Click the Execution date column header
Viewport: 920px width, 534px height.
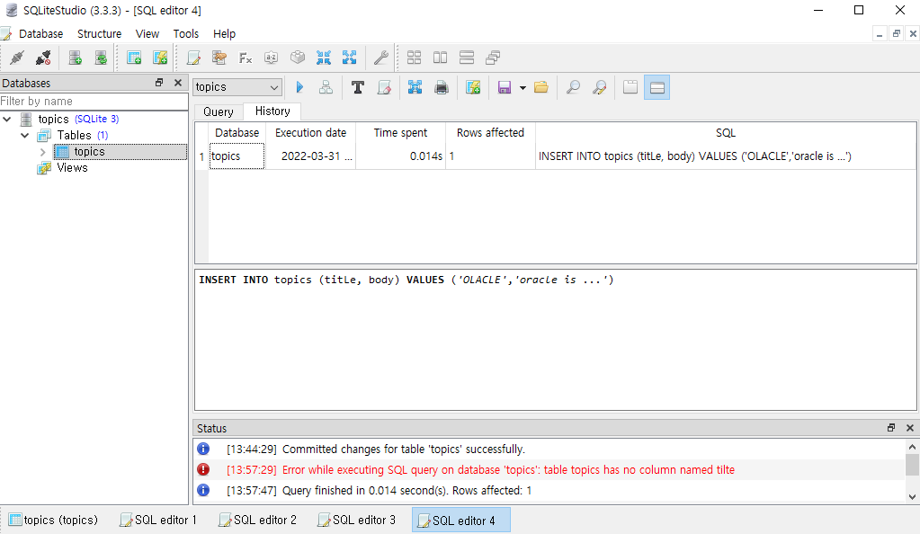point(310,133)
